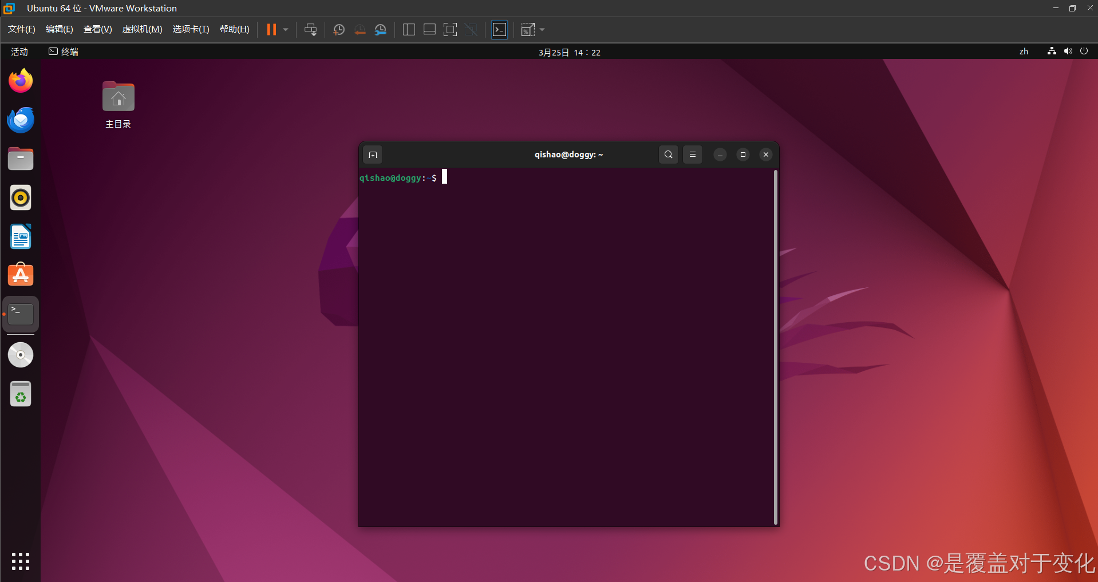Open the mounted disc icon in dock

(21, 355)
